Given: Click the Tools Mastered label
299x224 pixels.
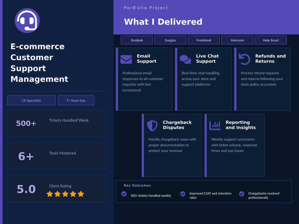Looking at the screenshot, I should point(62,153).
